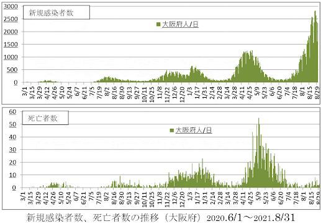Viewport: 321px width, 224px height.
Task: Click the 7/19 date label in the top chart
Action: click(x=99, y=93)
